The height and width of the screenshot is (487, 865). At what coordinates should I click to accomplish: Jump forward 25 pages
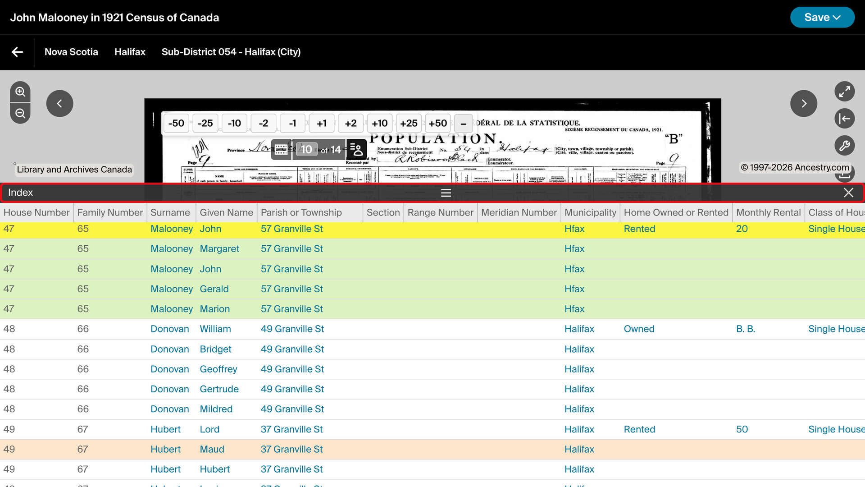click(409, 124)
